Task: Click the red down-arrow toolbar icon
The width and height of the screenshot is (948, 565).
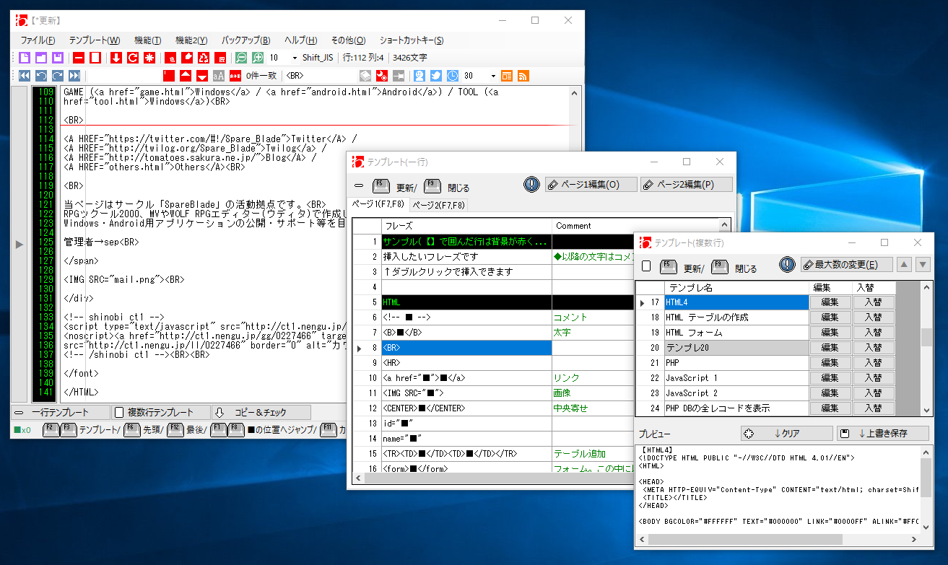Action: point(116,58)
